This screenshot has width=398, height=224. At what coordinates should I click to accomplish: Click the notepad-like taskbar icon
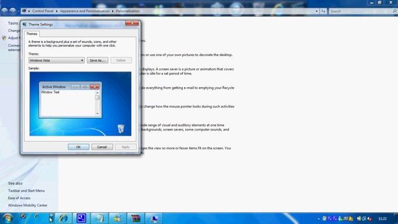(x=99, y=218)
